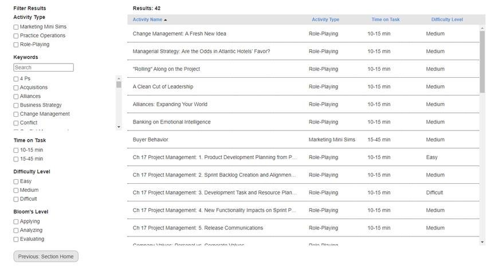Open Ch 17 Product Development Planning activity
Screen dimensions: 499x269
click(215, 157)
